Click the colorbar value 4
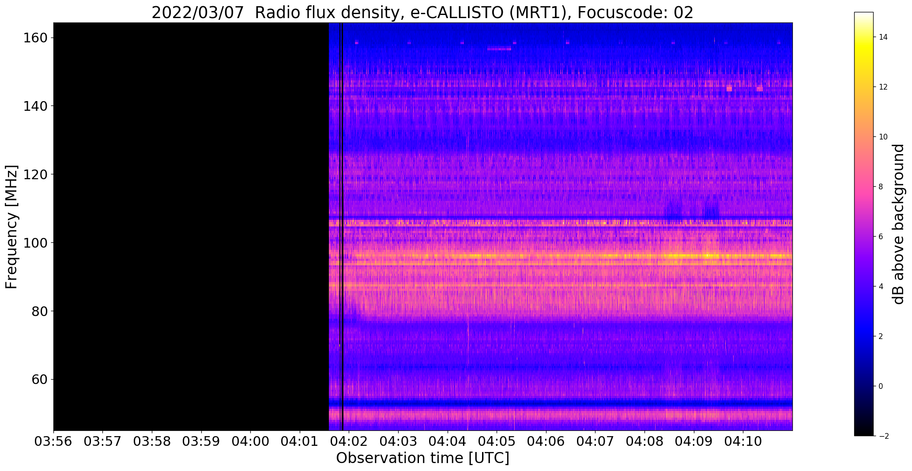Viewport: 912px width, 471px height. (881, 286)
